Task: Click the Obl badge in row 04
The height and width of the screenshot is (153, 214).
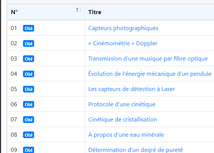Action: tap(29, 74)
